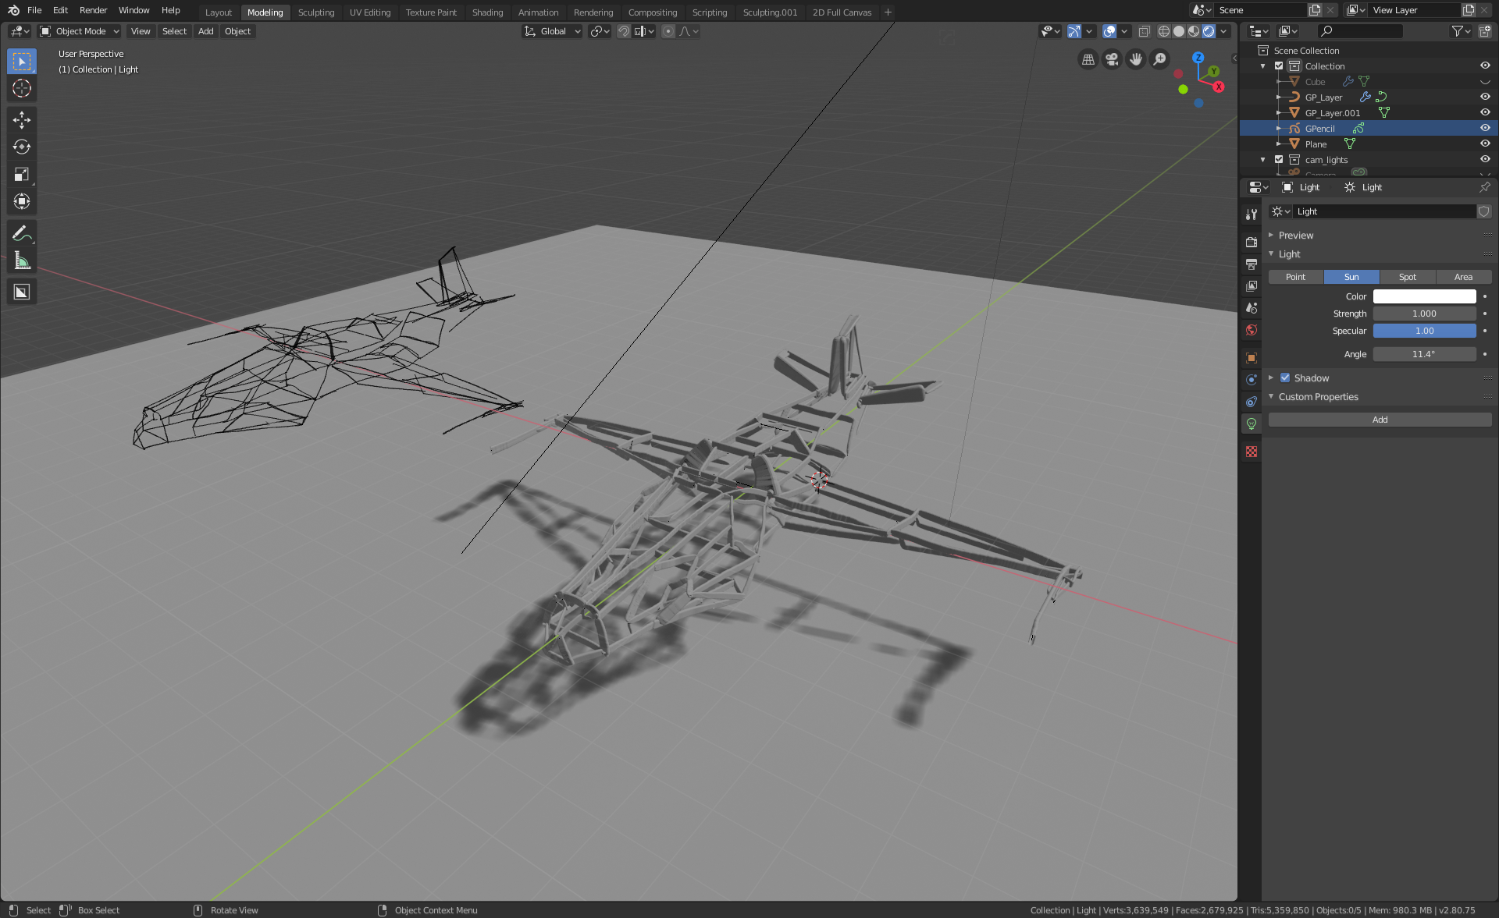
Task: Pick the Measure tool
Action: coord(22,261)
